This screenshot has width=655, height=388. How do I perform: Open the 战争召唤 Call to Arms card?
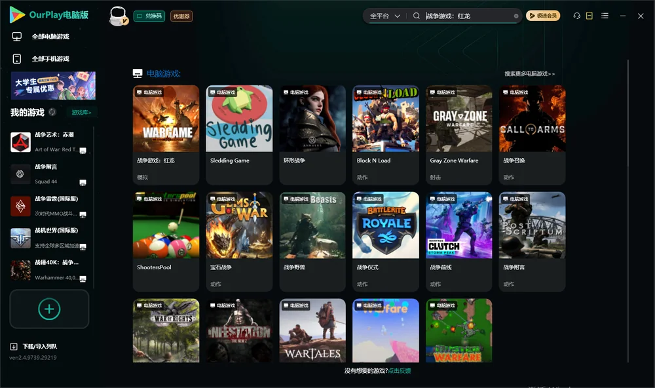pyautogui.click(x=532, y=134)
